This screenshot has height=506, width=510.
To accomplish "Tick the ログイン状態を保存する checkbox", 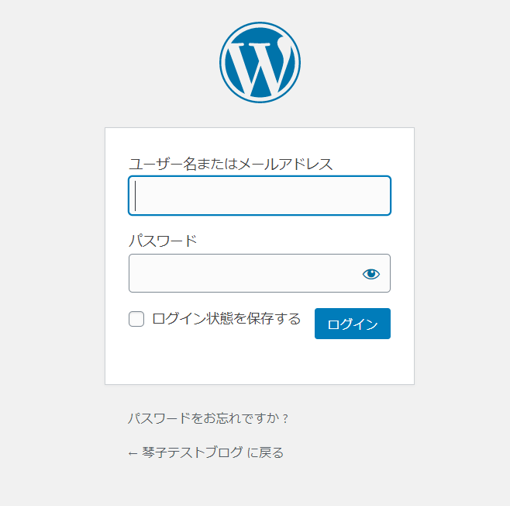I will click(x=136, y=319).
